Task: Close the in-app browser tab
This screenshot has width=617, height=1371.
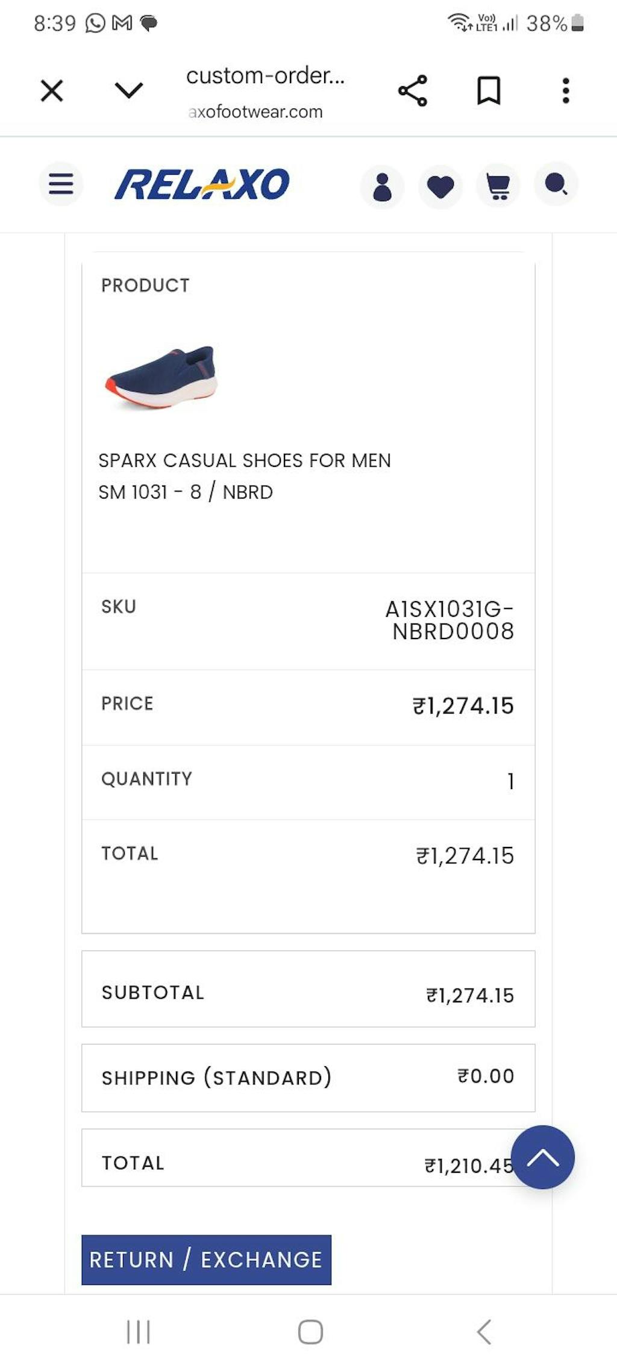Action: 52,91
